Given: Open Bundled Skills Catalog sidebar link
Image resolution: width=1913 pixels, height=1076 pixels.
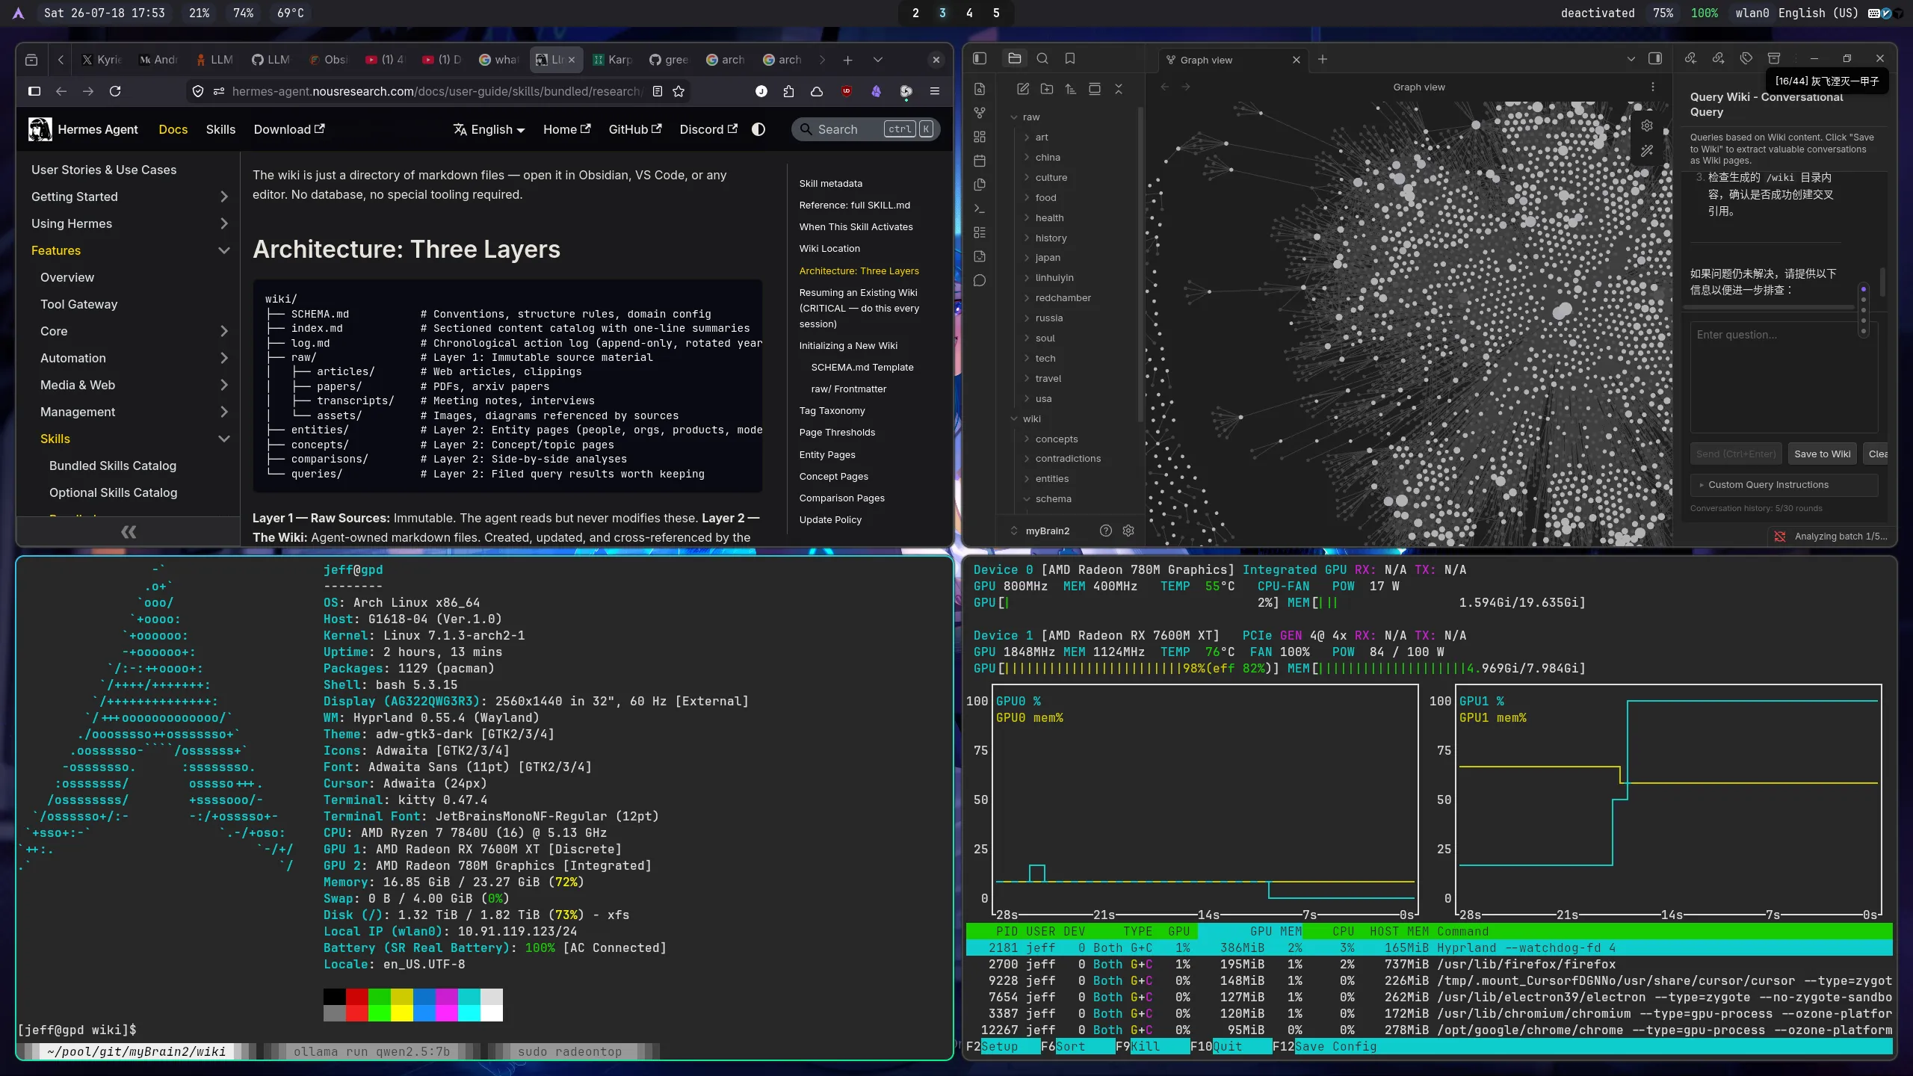Looking at the screenshot, I should [x=113, y=466].
